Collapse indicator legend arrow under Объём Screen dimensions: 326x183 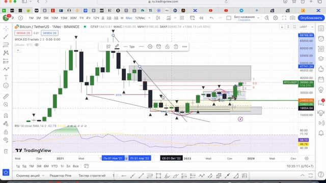click(x=18, y=50)
